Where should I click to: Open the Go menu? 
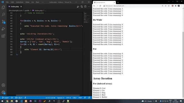coord(32,2)
